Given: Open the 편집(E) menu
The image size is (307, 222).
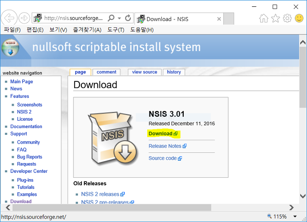Looking at the screenshot, I should [x=35, y=30].
